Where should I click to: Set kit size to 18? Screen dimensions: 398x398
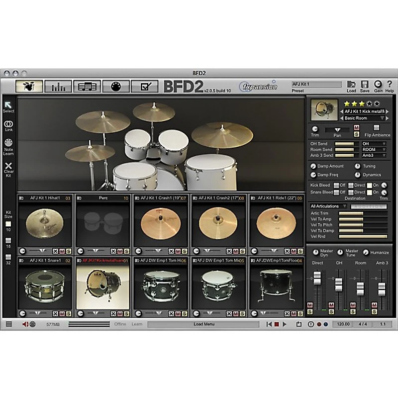(x=8, y=240)
